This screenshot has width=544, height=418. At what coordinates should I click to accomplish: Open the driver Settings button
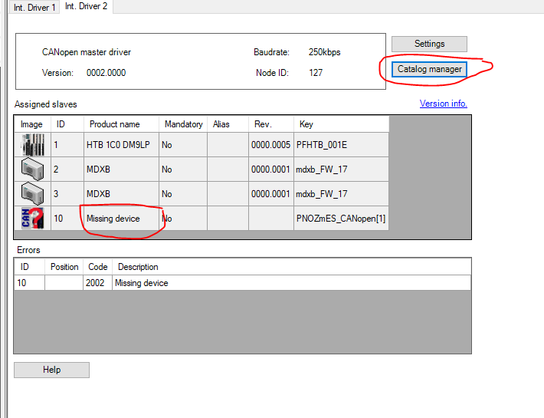429,44
